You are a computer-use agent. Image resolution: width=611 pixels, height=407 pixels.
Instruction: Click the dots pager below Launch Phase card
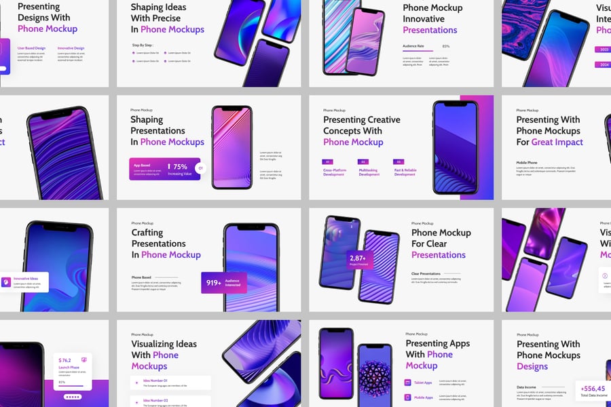73,397
